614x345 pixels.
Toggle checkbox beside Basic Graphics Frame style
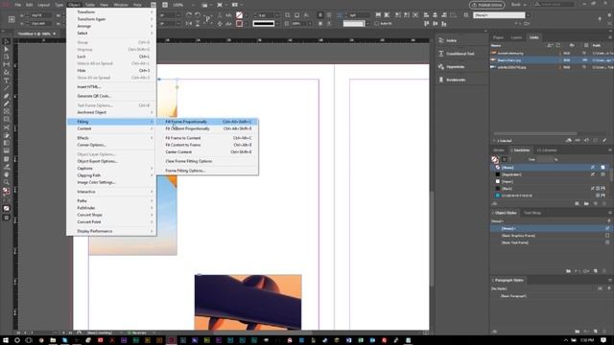[607, 236]
